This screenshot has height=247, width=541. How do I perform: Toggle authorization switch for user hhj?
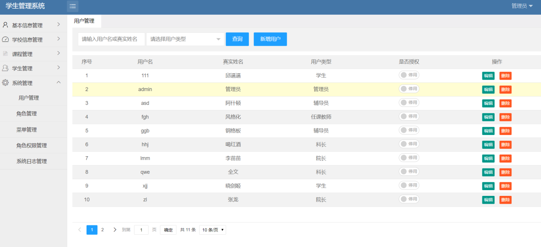(x=409, y=144)
